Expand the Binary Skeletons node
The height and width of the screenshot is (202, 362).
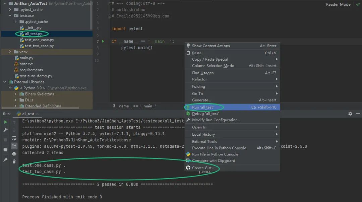tap(15, 94)
